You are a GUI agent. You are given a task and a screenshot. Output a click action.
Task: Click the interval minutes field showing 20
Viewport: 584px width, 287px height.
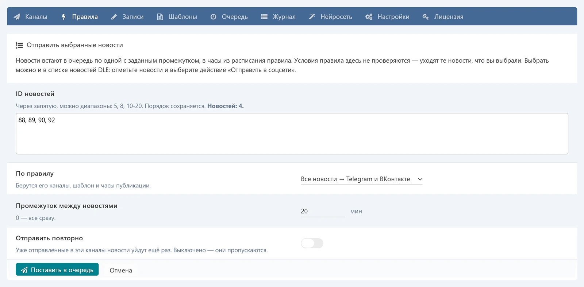323,211
